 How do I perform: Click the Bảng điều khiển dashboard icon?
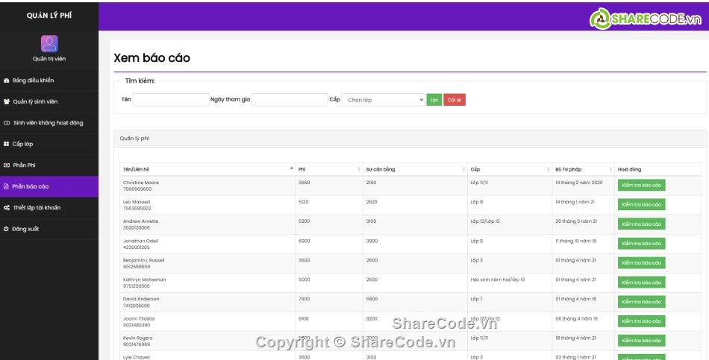coord(6,80)
